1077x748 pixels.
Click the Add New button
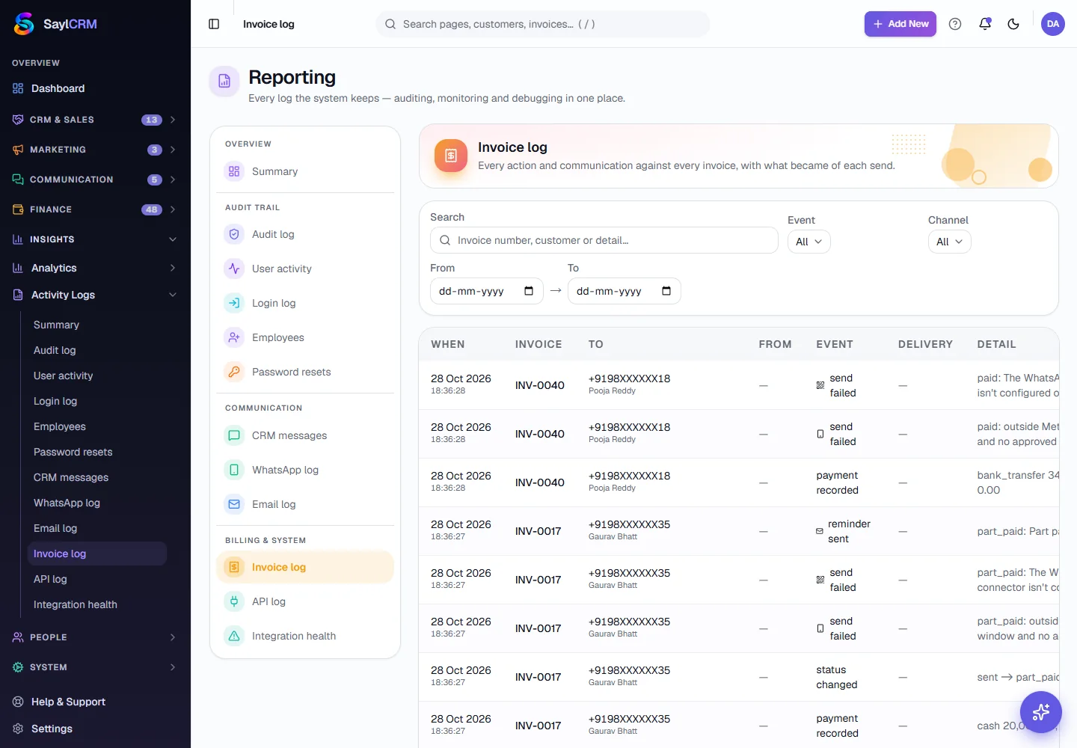(900, 24)
